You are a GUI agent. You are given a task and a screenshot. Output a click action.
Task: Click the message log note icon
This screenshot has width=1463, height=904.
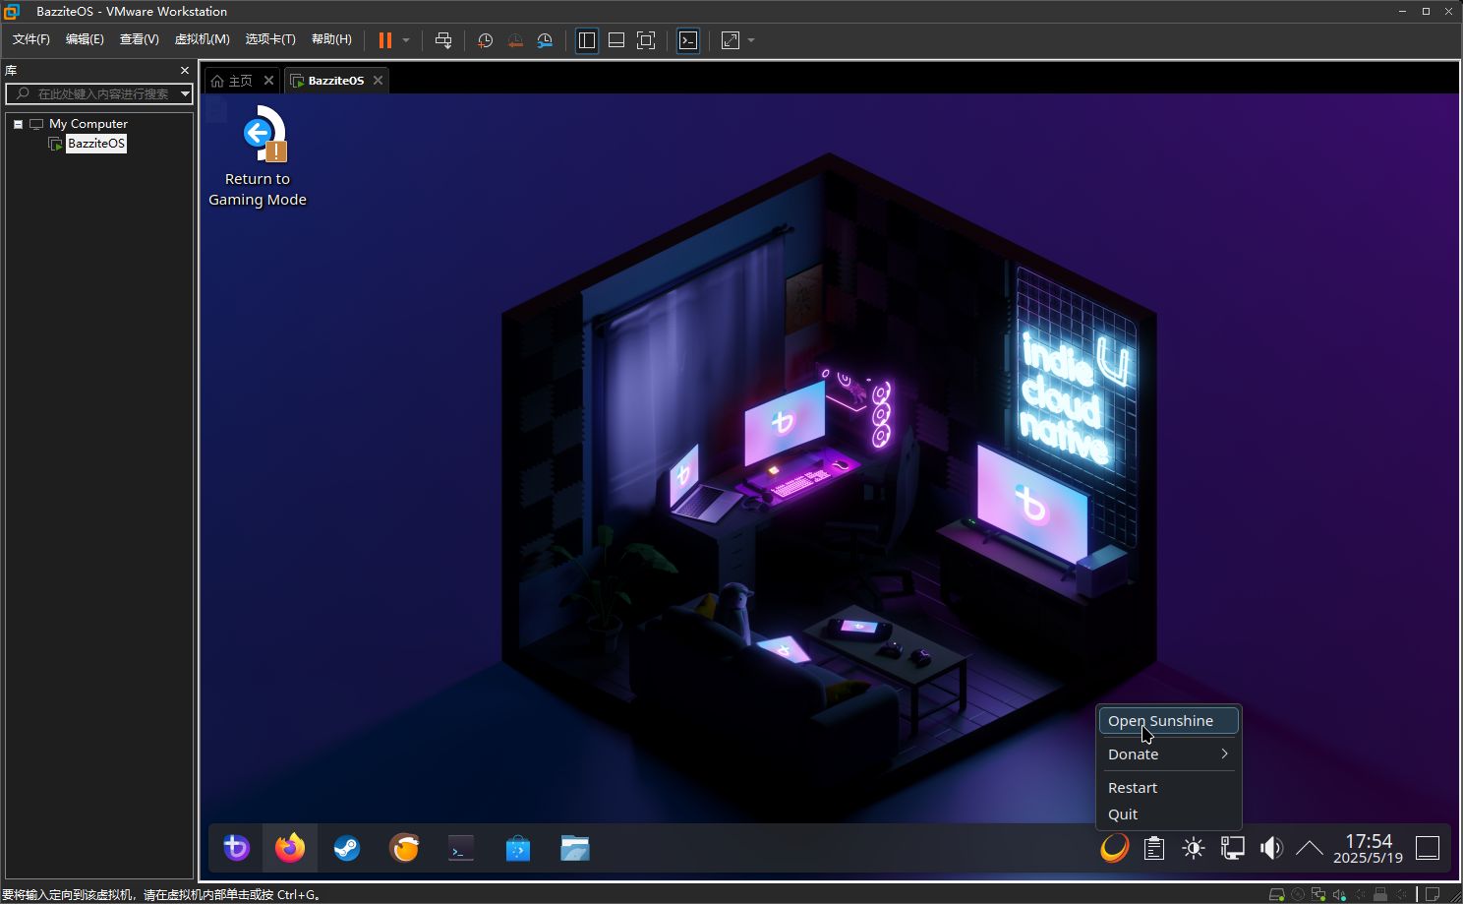1433,894
